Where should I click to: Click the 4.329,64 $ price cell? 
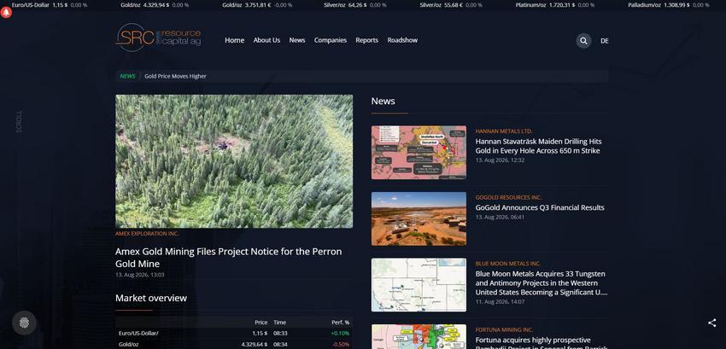[255, 345]
